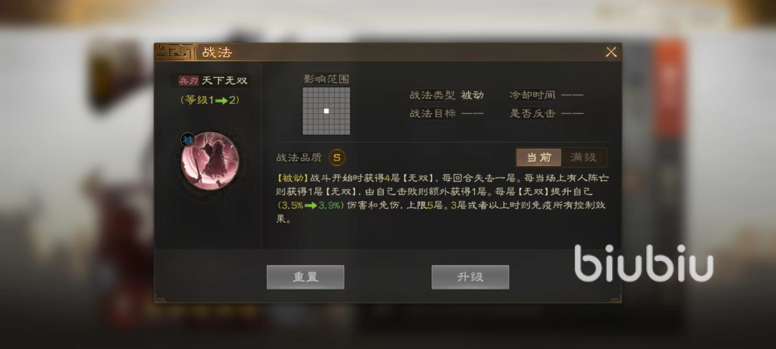This screenshot has width=776, height=349.
Task: Select the 当前 current-level tab
Action: coord(539,158)
